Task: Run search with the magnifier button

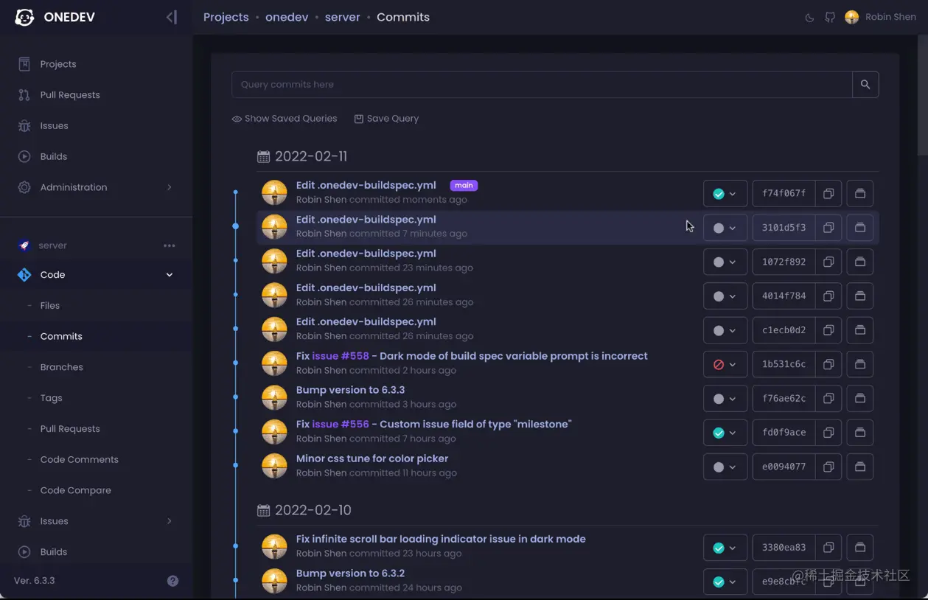Action: click(x=865, y=85)
